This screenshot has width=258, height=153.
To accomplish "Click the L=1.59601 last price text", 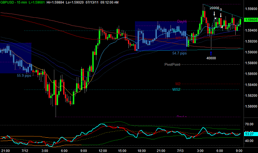I will 36,2.
